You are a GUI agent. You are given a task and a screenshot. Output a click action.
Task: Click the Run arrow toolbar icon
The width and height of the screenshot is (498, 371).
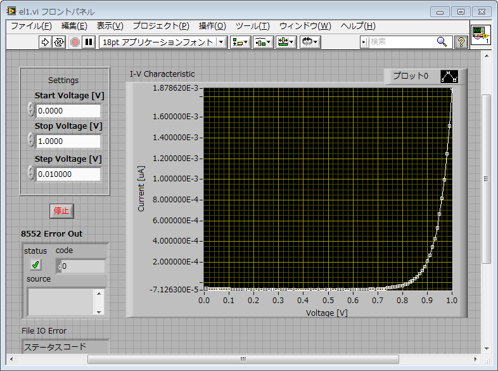pos(45,42)
